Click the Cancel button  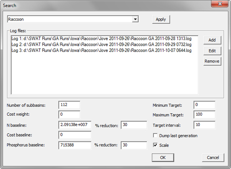[x=213, y=158]
